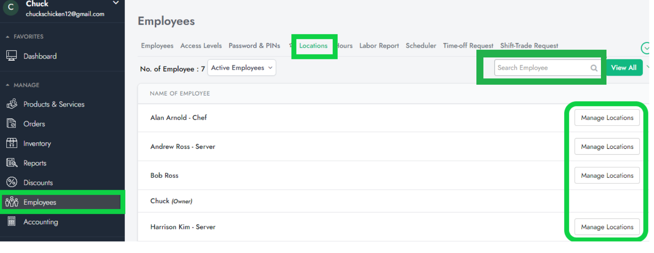654x253 pixels.
Task: Expand the Chuck account menu chevron
Action: coord(116,3)
